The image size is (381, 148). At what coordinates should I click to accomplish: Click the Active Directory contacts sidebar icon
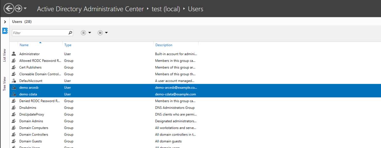point(5,31)
